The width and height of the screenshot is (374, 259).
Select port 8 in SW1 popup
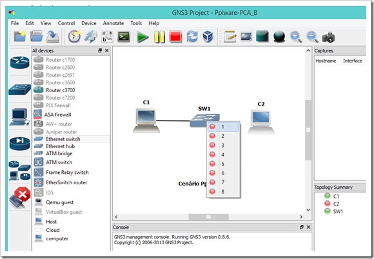tap(223, 192)
